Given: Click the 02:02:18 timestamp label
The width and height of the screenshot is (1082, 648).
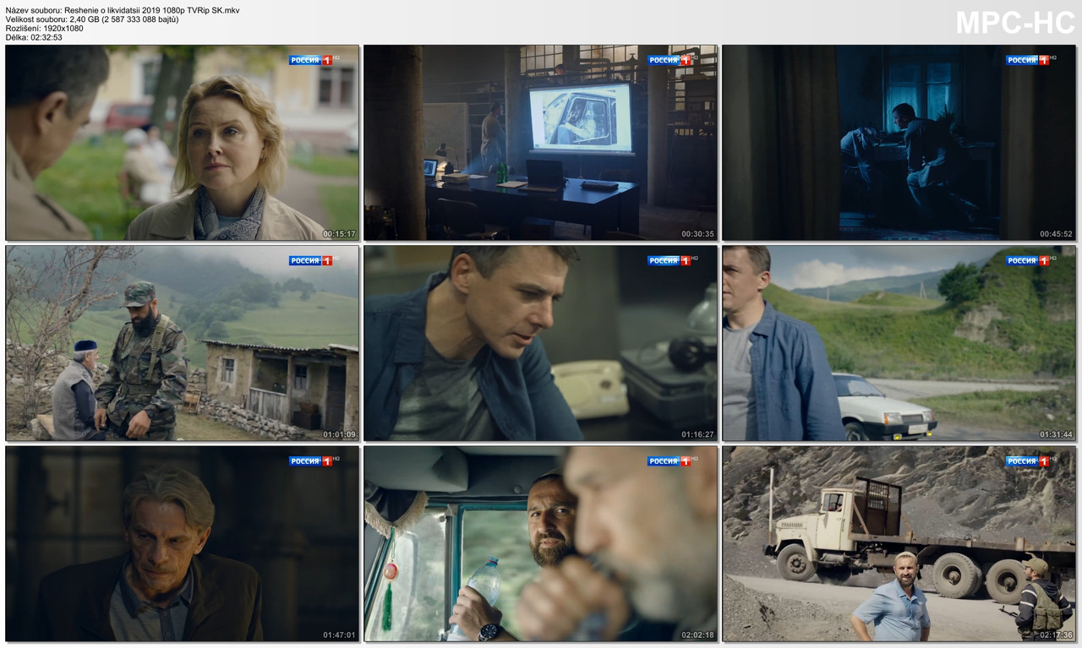Looking at the screenshot, I should pyautogui.click(x=697, y=634).
